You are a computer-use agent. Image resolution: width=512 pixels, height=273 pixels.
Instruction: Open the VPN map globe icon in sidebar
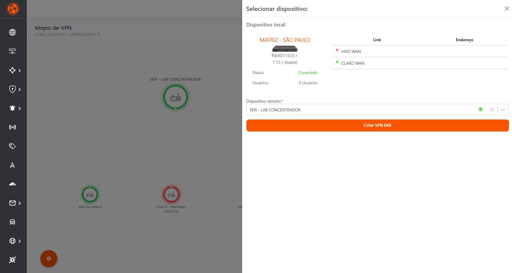pos(12,32)
